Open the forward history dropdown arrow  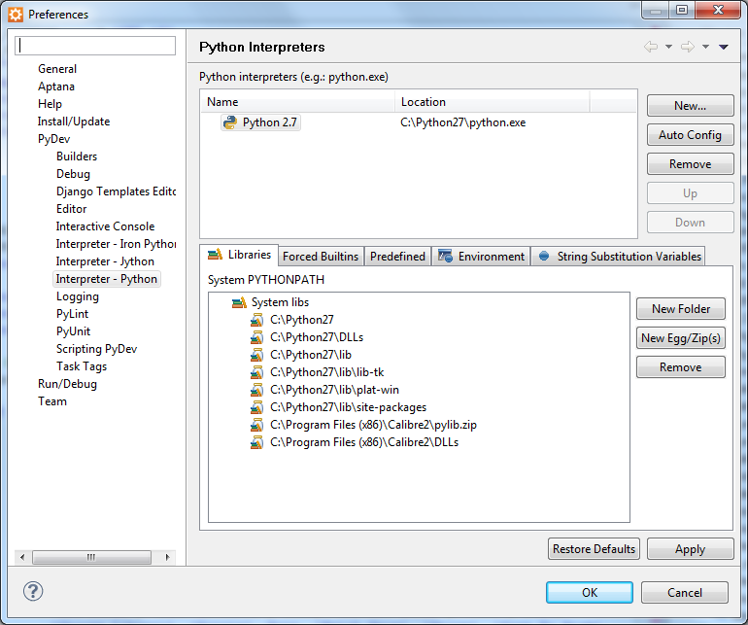click(x=705, y=47)
